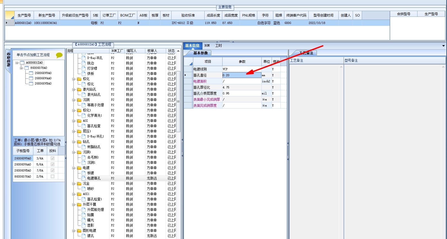Click the folder icon beside 钻孔
The height and width of the screenshot is (239, 447).
(x=79, y=142)
